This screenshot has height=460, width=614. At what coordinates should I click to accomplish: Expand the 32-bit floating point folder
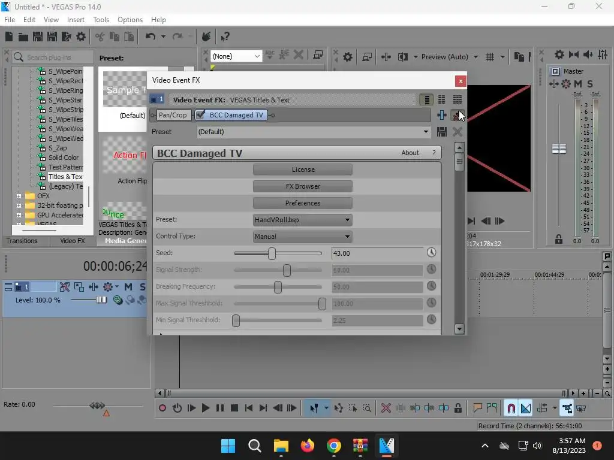pos(19,205)
